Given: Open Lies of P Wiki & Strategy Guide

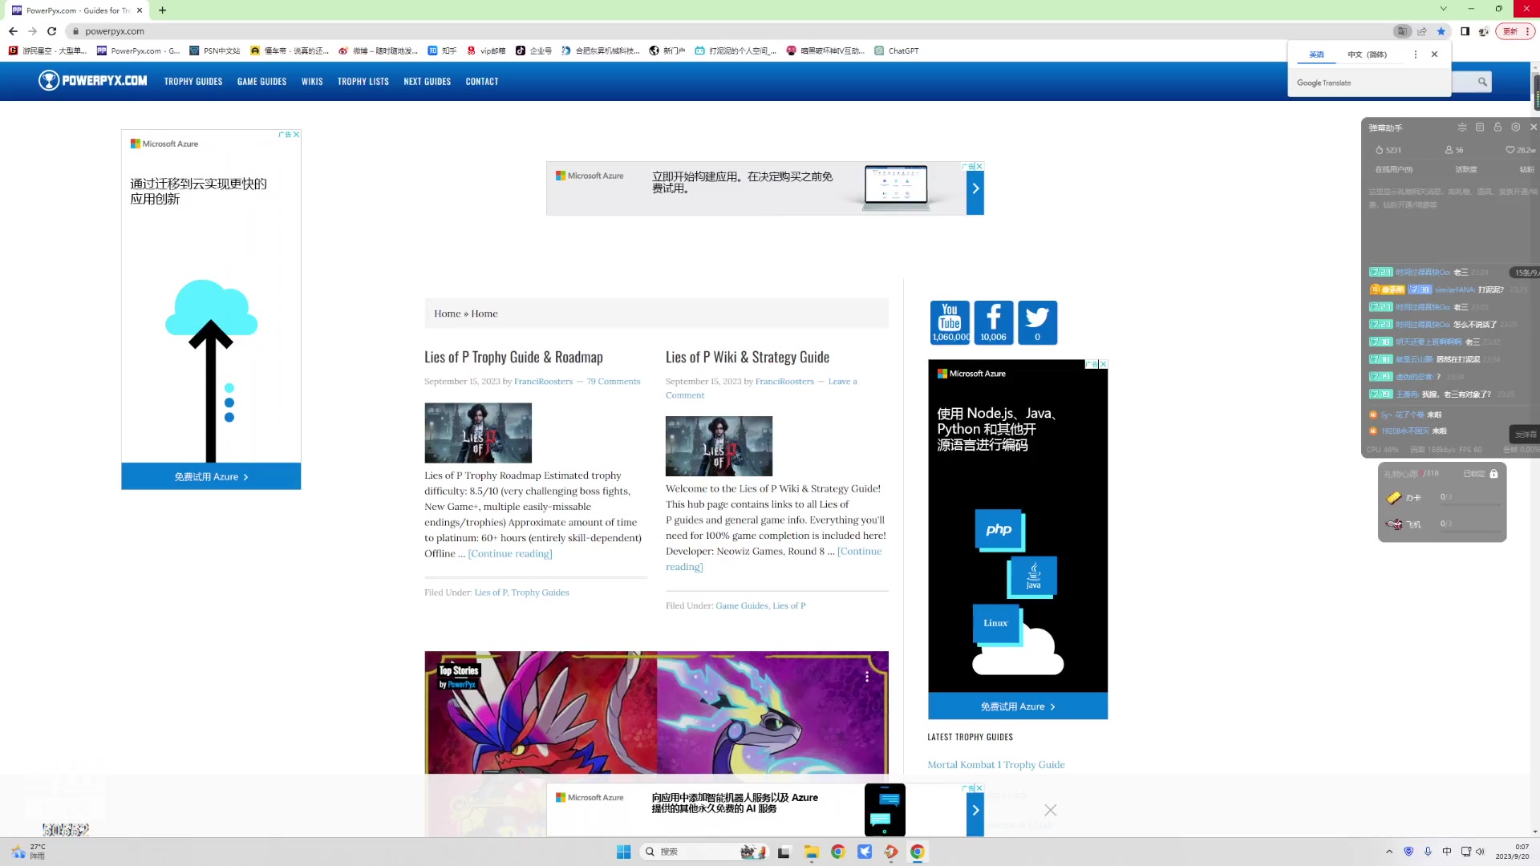Looking at the screenshot, I should [x=748, y=358].
